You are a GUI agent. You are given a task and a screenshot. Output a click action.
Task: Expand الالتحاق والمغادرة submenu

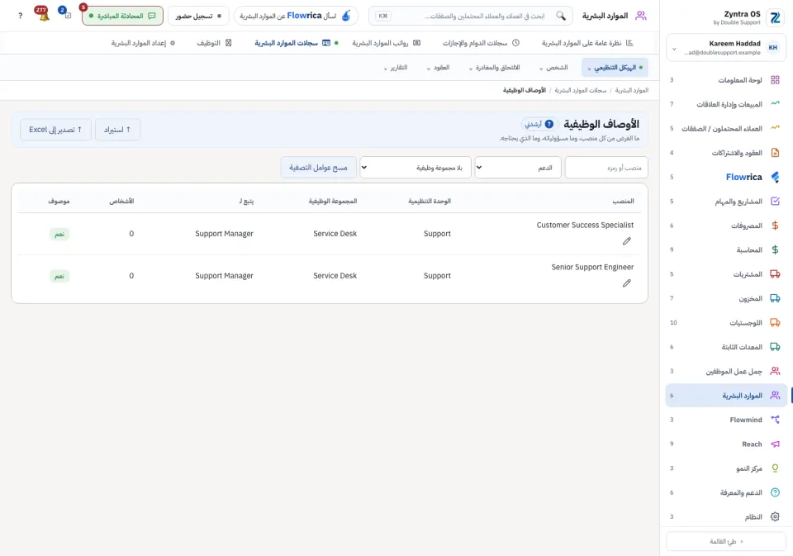point(494,67)
